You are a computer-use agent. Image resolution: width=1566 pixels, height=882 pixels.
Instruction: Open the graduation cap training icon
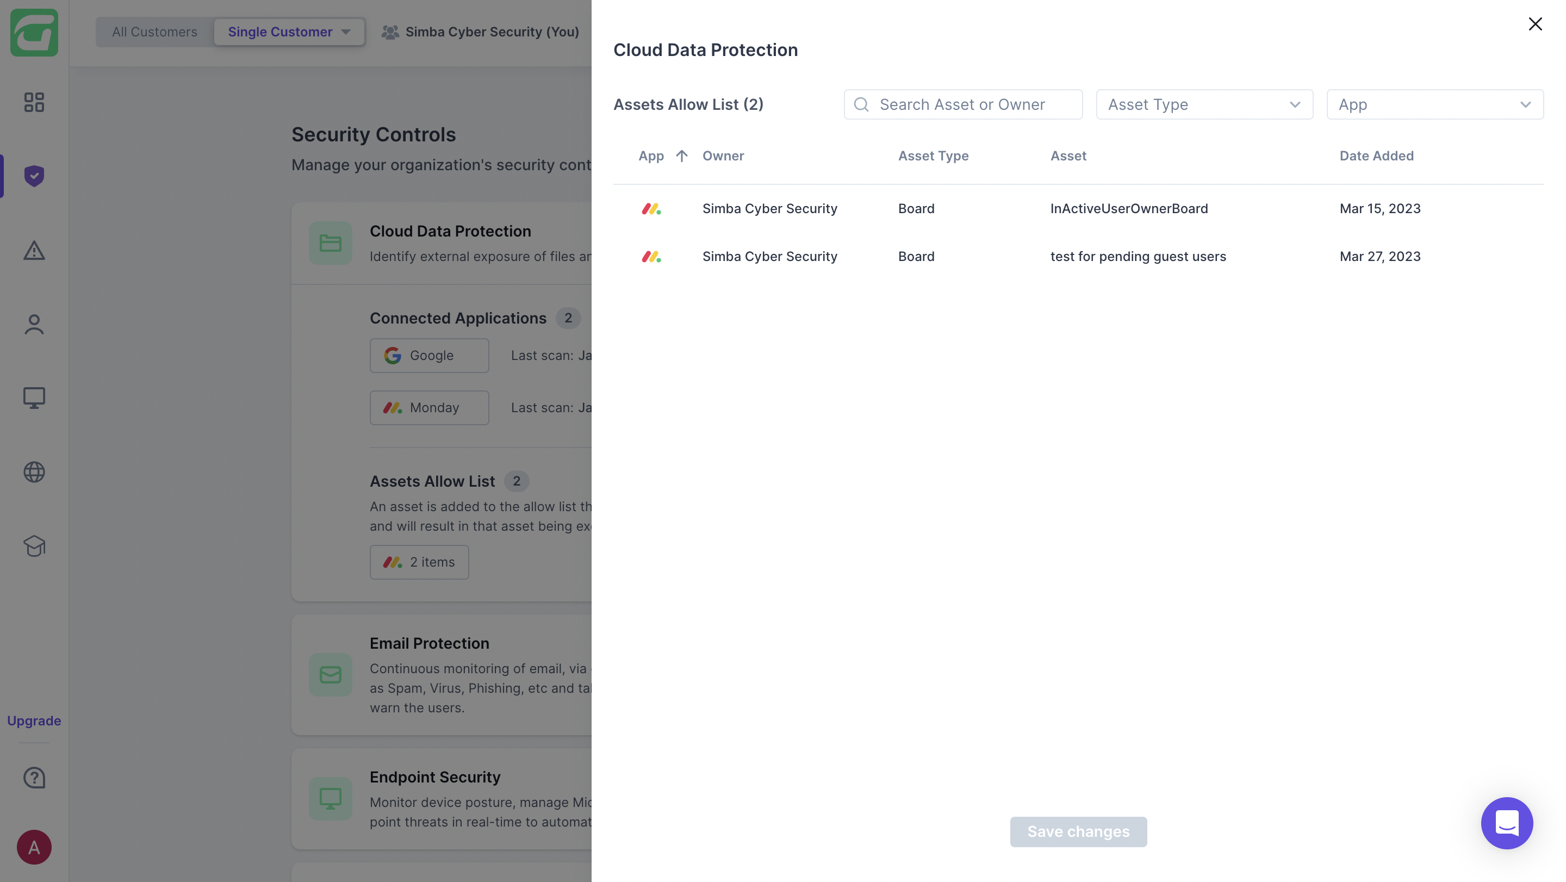pos(34,546)
